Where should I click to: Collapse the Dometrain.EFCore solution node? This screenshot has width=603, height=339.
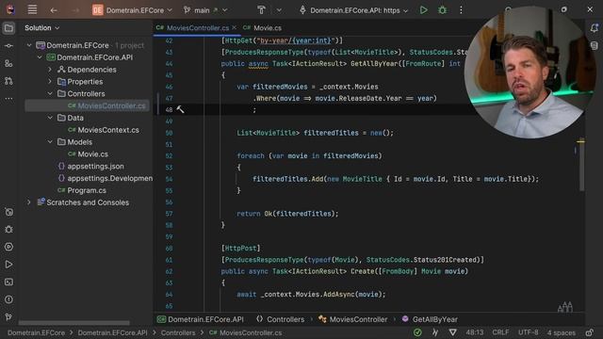pos(29,45)
